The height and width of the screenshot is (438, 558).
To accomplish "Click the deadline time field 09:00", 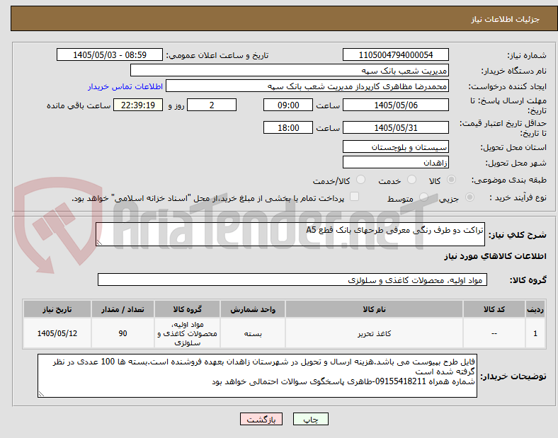I will pos(288,105).
